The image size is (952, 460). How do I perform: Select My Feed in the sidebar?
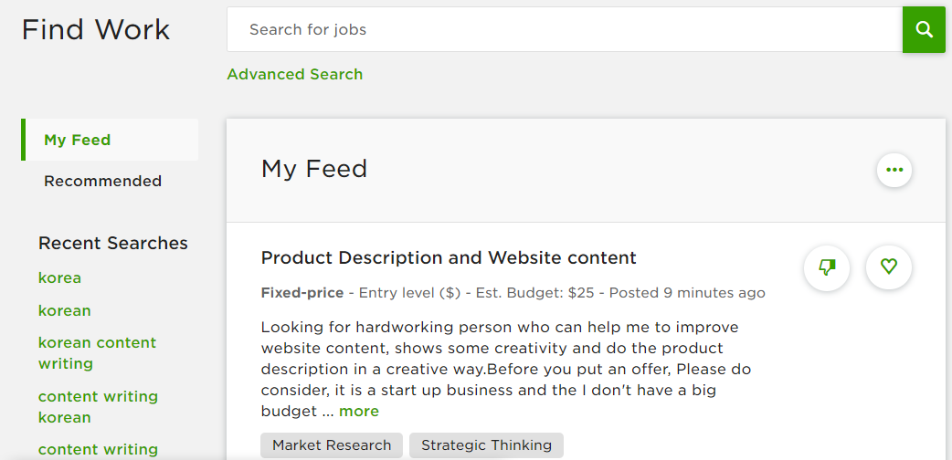point(78,140)
